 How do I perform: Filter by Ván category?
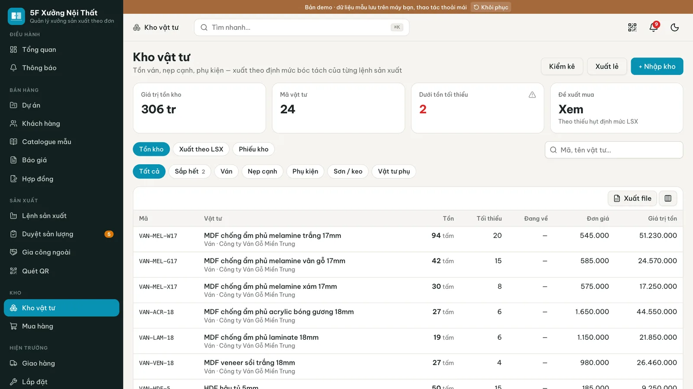(227, 171)
